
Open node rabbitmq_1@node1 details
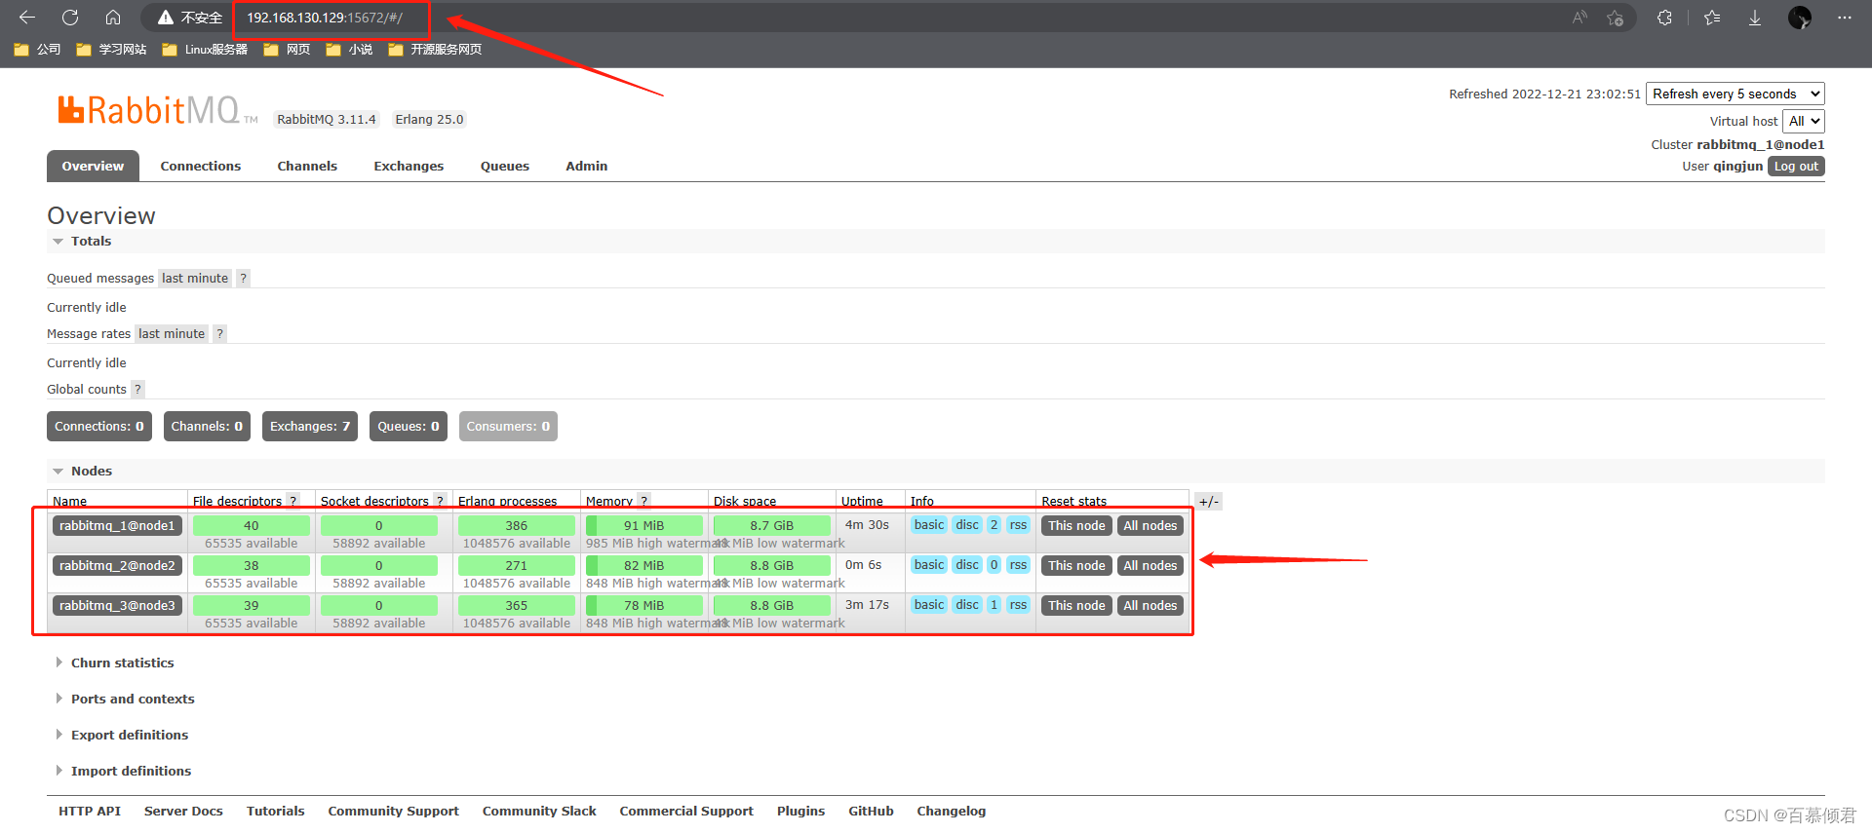click(x=117, y=526)
